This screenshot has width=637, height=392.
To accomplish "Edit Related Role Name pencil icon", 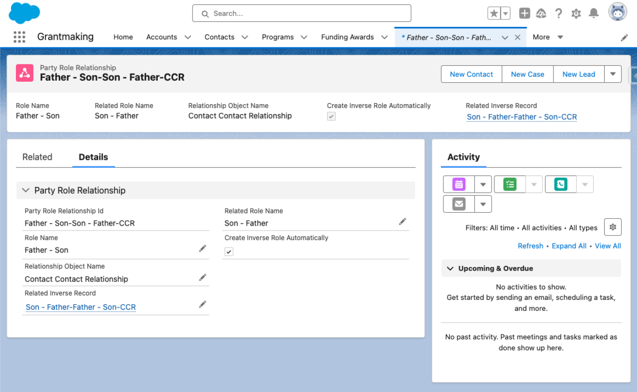I will (x=403, y=222).
